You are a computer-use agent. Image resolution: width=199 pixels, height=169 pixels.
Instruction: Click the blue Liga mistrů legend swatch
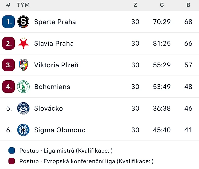(12, 151)
